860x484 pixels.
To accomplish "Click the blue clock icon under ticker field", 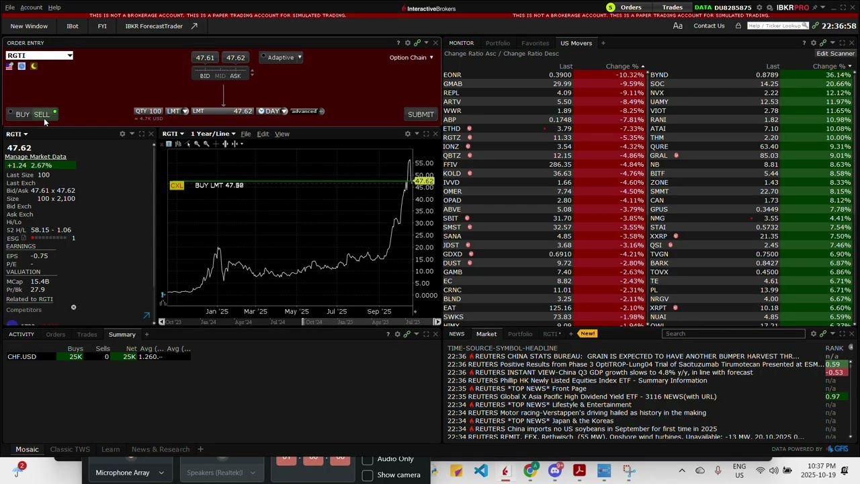I will point(21,66).
